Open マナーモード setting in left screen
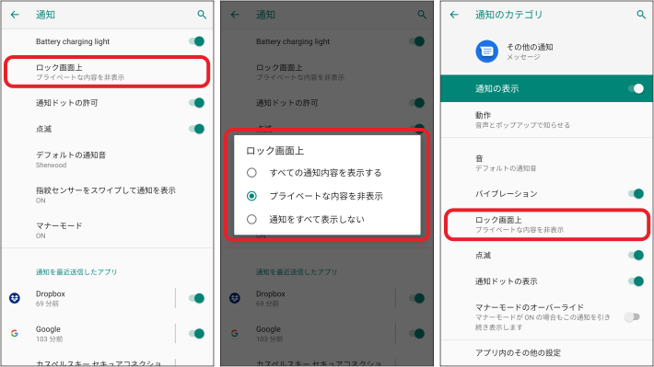The height and width of the screenshot is (367, 654). pos(107,230)
